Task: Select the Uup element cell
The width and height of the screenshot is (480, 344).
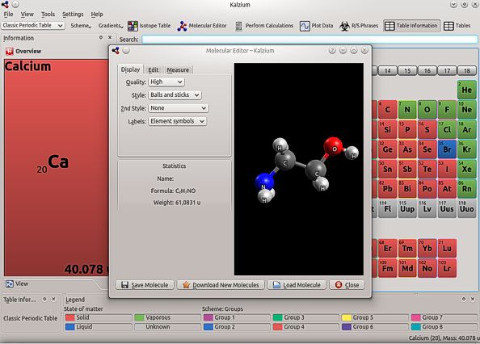Action: coord(407,208)
